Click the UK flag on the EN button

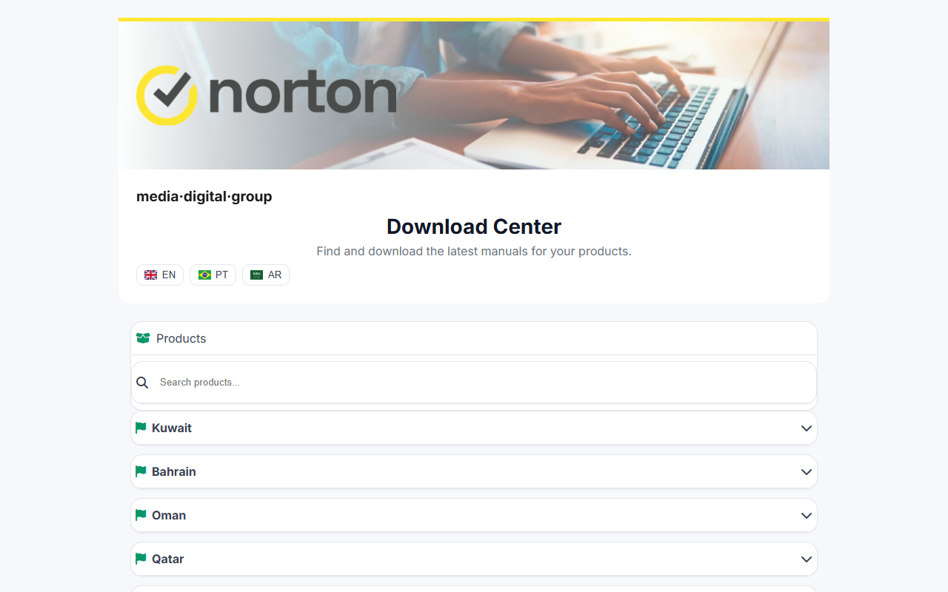pos(150,274)
